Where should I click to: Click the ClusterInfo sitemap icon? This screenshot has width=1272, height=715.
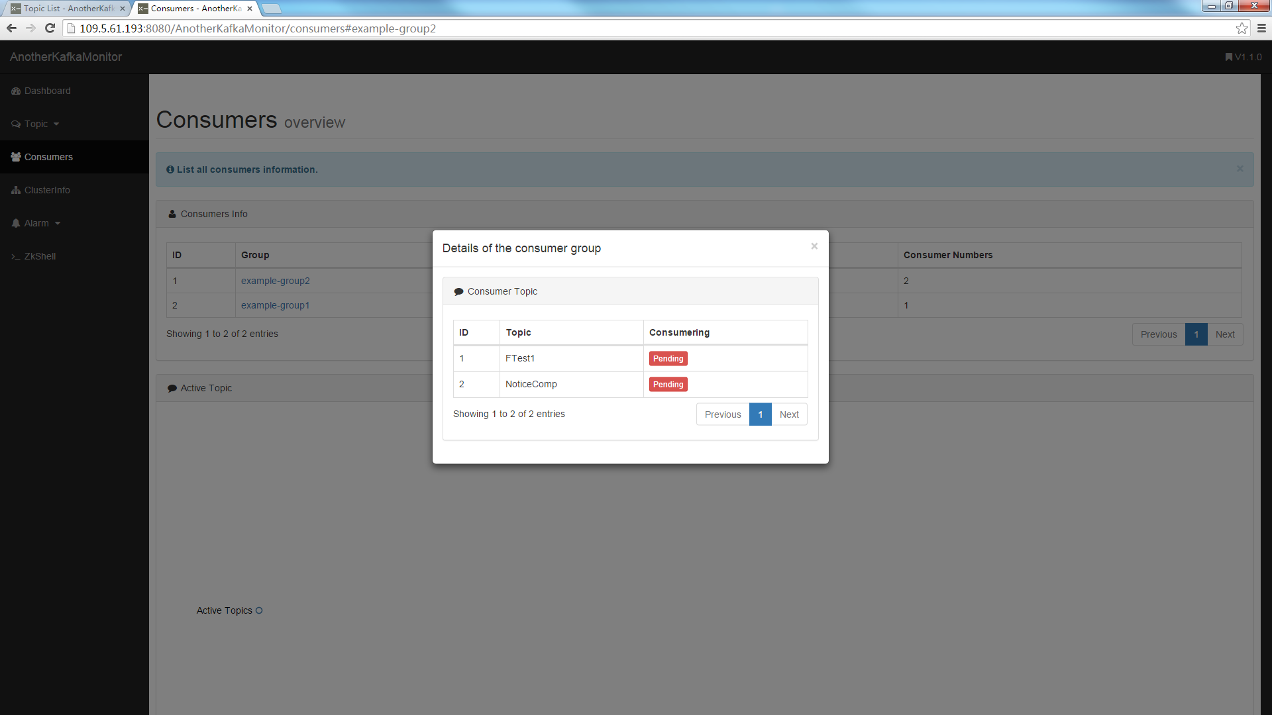click(16, 191)
